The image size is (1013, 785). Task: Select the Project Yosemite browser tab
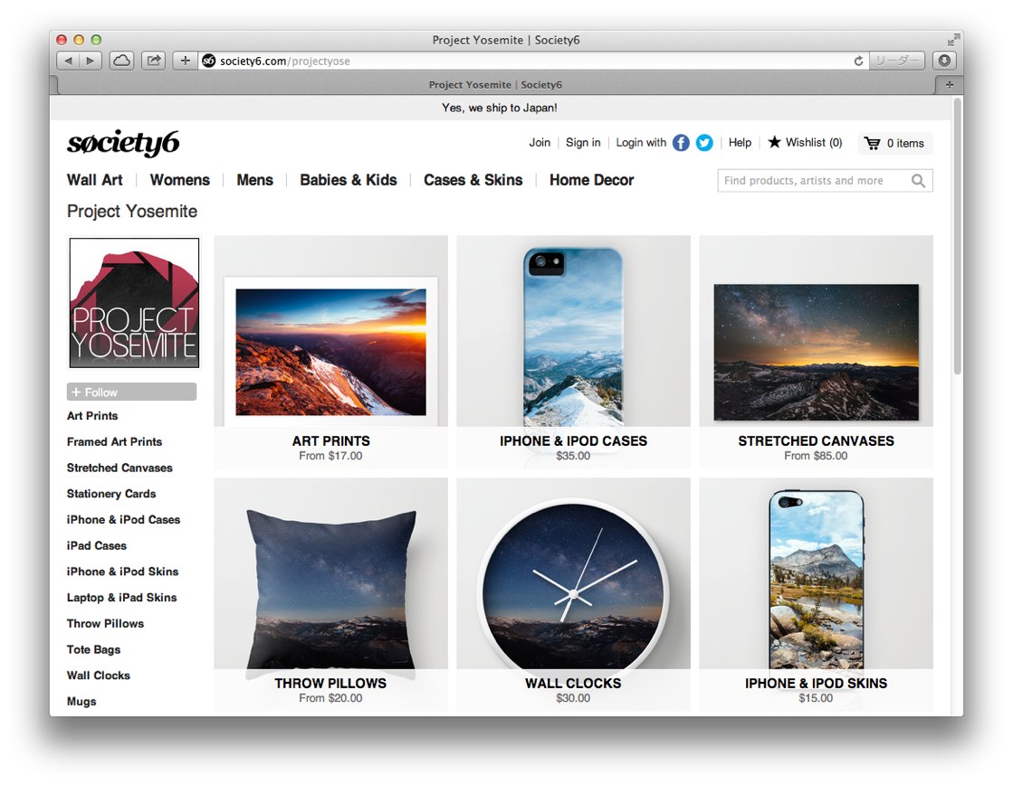click(495, 85)
